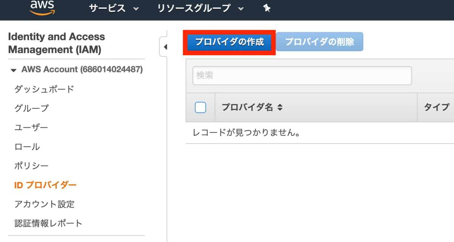Open ロール page
Viewport: 454px width, 242px height.
27,147
